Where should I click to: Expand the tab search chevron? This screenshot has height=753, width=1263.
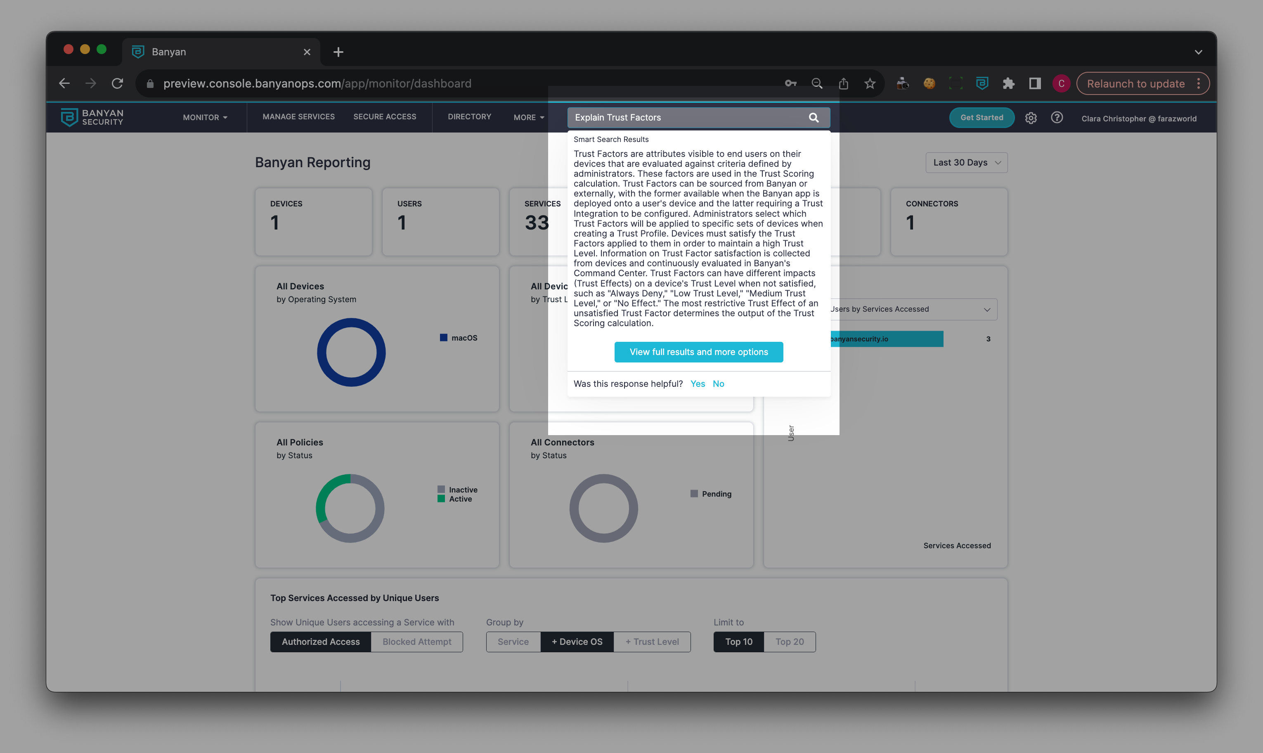pyautogui.click(x=1198, y=52)
